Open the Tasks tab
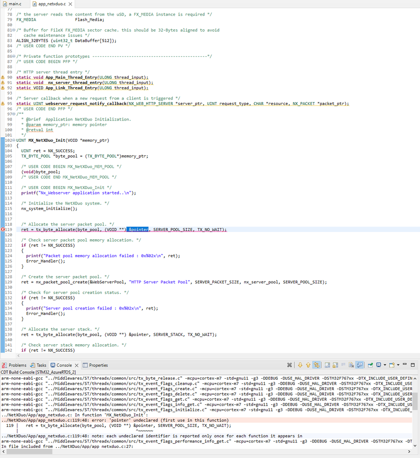This screenshot has width=420, height=458. [x=38, y=365]
